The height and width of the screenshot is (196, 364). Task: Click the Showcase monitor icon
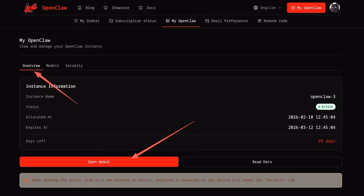tap(106, 8)
